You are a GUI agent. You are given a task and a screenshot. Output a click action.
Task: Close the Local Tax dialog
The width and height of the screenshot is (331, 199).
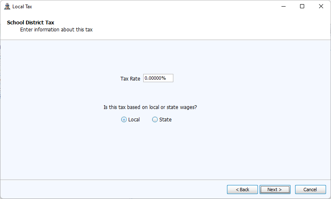321,7
